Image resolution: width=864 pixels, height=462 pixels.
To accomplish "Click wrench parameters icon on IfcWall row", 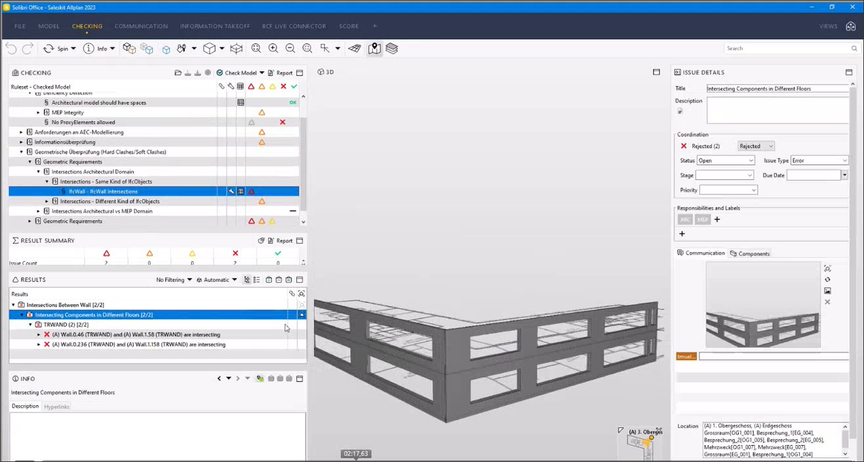I will pyautogui.click(x=231, y=191).
